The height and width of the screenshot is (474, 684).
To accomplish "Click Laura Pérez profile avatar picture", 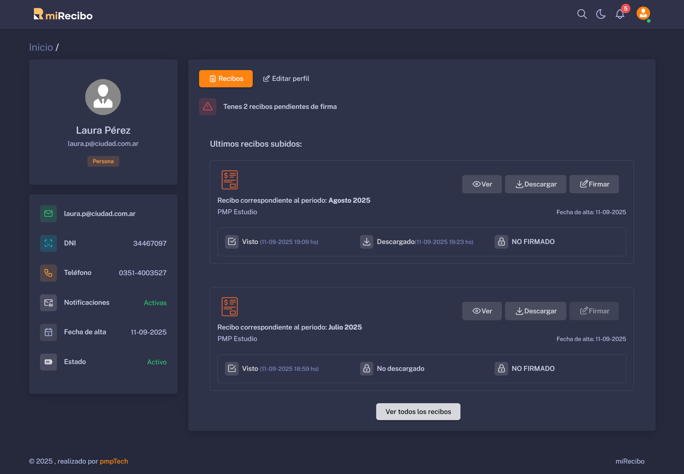I will 103,97.
